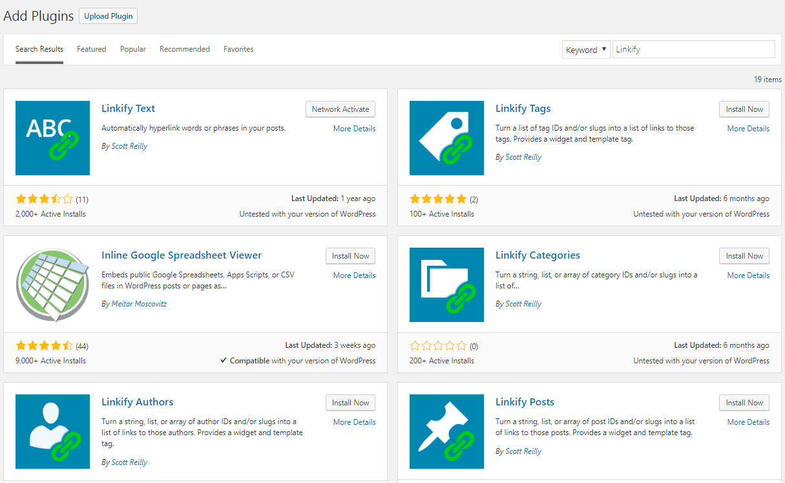The height and width of the screenshot is (483, 785).
Task: Click the Linkify Categories folder icon
Action: pyautogui.click(x=446, y=284)
